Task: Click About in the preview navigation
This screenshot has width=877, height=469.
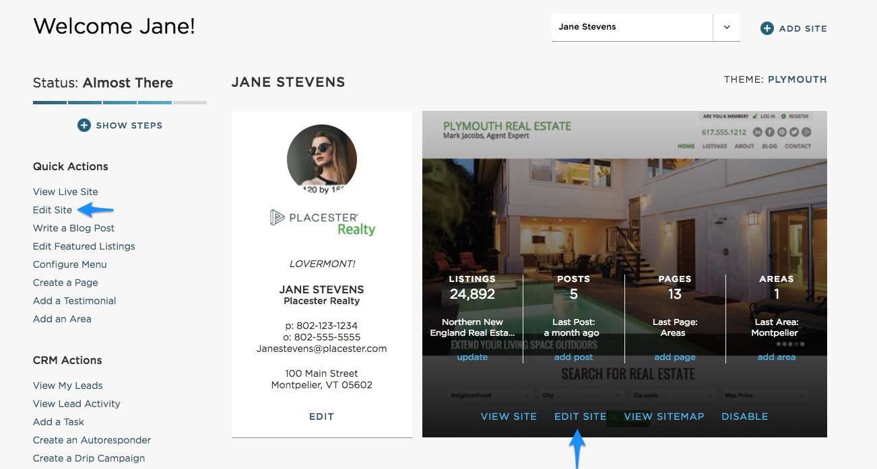Action: 744,146
